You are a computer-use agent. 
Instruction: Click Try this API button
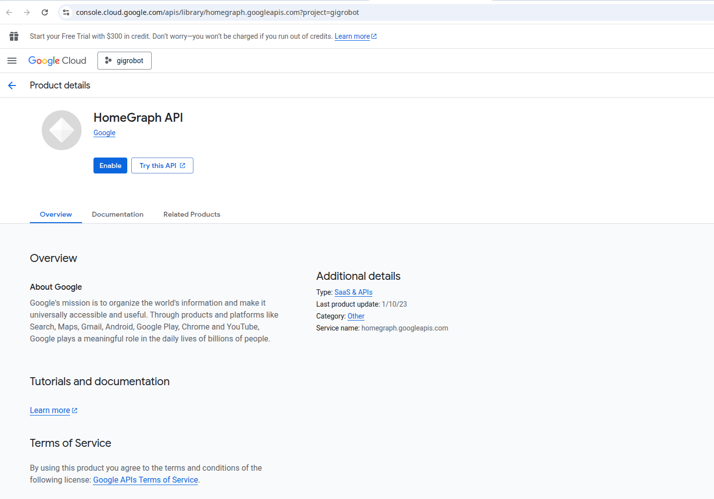pos(162,166)
